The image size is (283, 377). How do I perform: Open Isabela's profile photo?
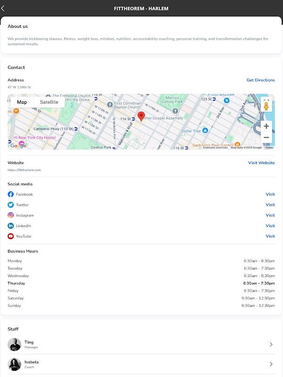click(14, 364)
